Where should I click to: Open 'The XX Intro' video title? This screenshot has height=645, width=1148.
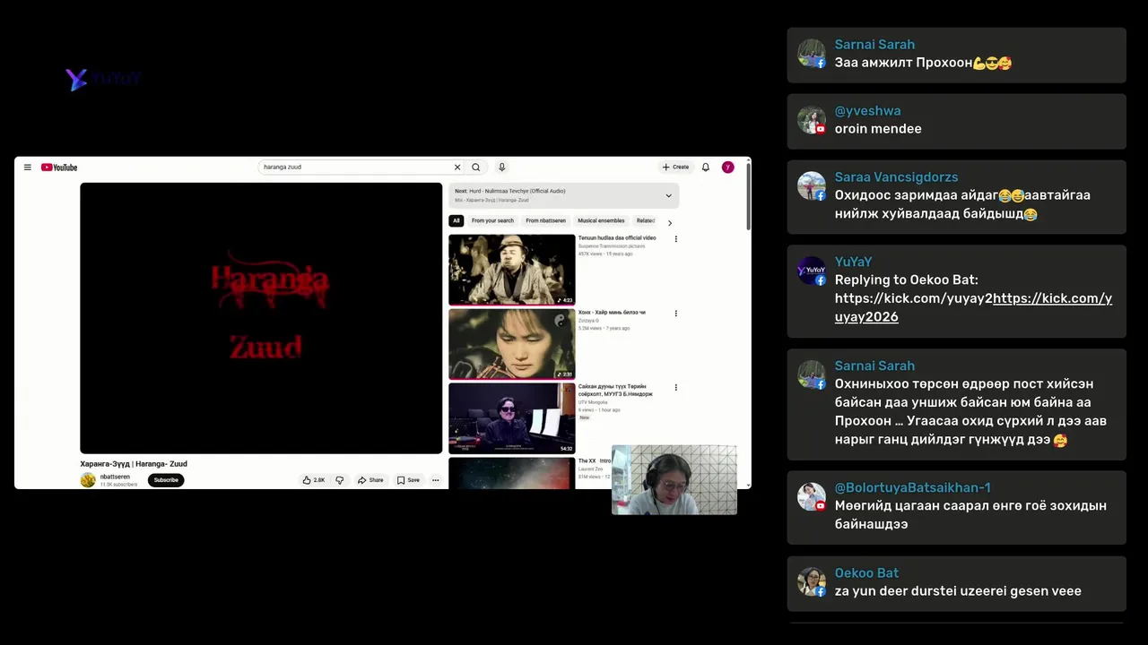click(x=595, y=460)
